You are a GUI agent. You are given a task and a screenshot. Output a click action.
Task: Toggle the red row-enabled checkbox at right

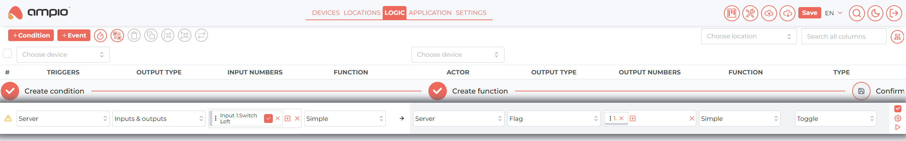[x=898, y=109]
